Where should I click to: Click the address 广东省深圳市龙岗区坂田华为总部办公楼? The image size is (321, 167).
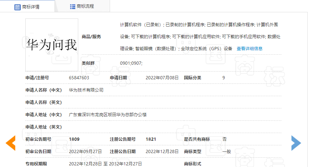(108, 115)
